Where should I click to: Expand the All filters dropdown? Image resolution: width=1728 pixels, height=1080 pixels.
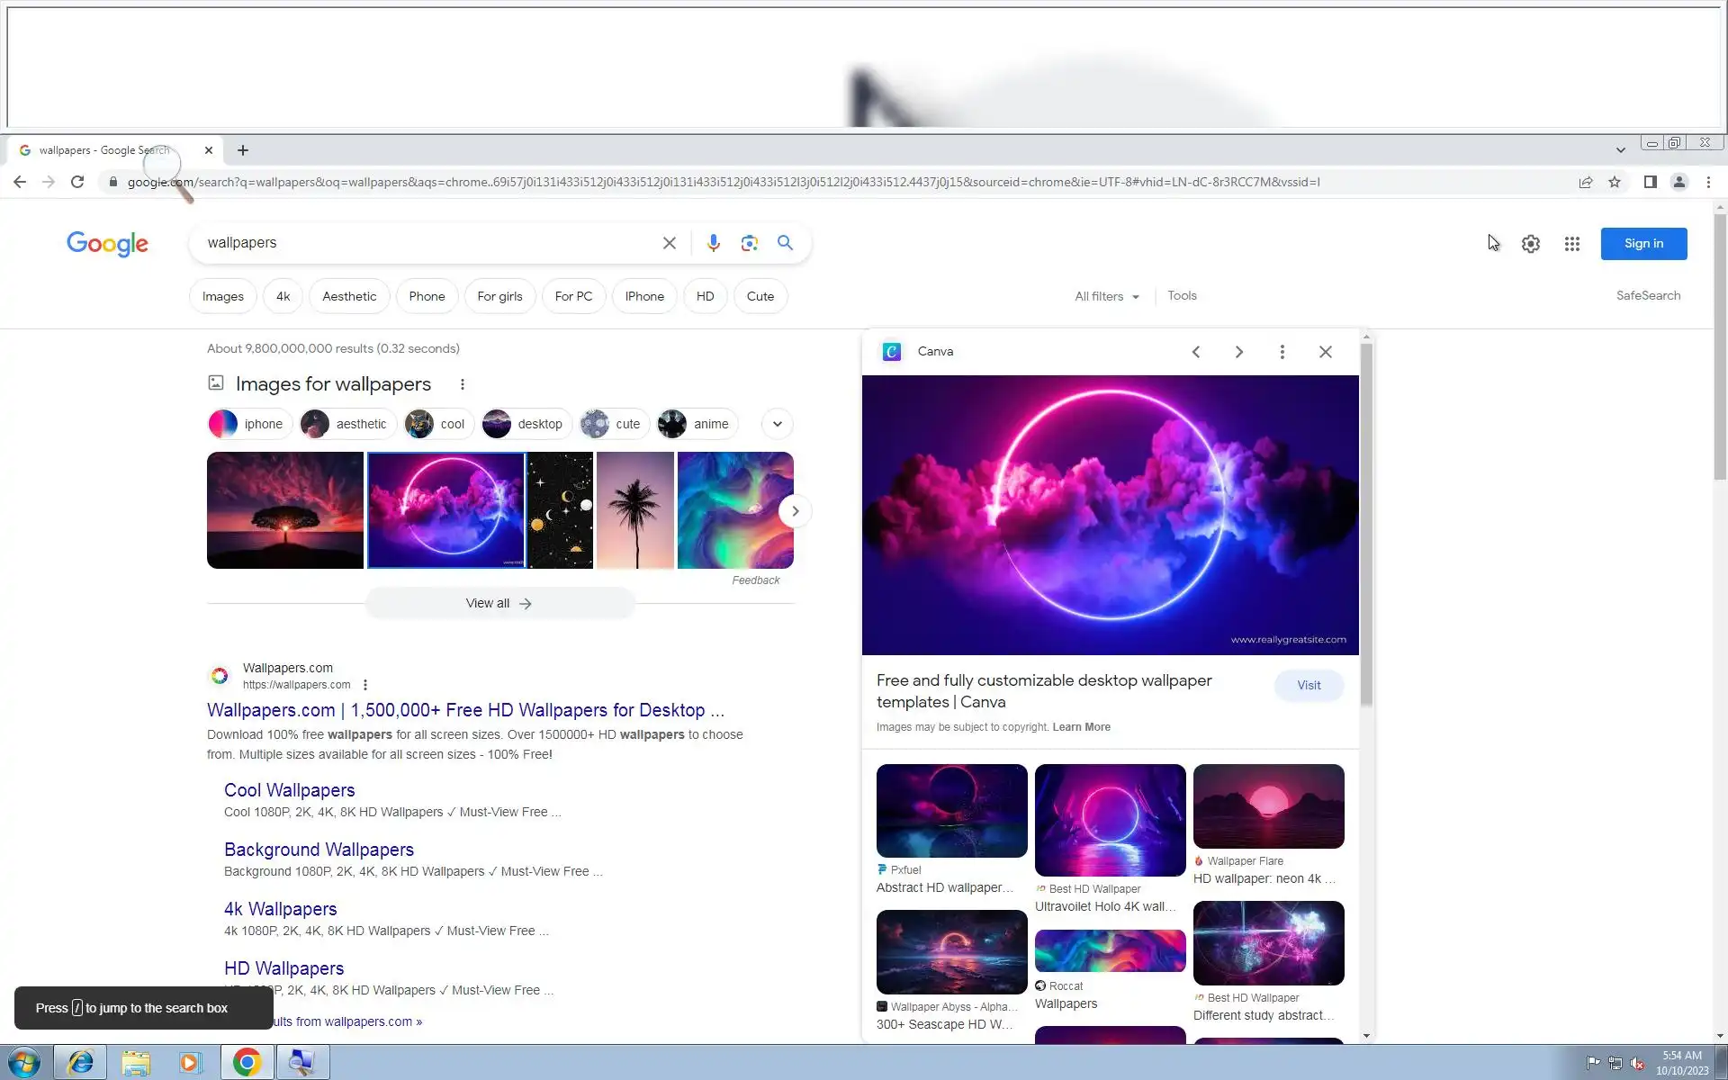(x=1106, y=296)
